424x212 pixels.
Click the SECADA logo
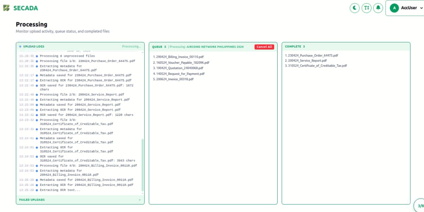point(20,8)
